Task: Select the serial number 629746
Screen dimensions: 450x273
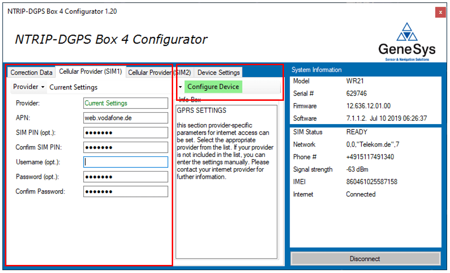Action: pos(356,93)
